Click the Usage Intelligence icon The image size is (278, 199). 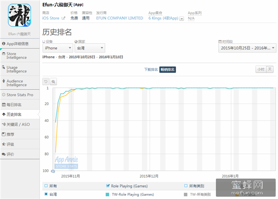coord(4,67)
